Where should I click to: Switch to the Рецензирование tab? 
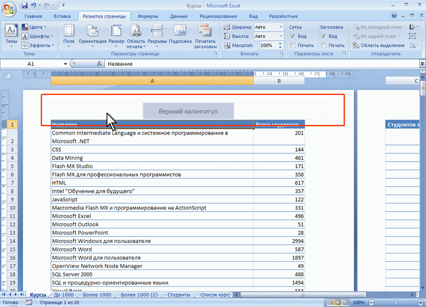[x=218, y=16]
